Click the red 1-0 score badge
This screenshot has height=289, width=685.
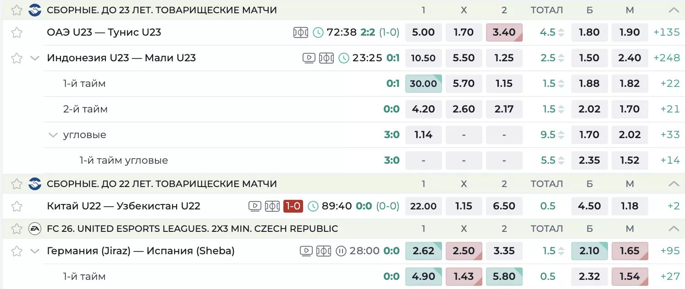(293, 206)
